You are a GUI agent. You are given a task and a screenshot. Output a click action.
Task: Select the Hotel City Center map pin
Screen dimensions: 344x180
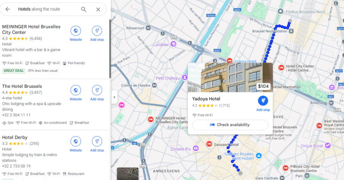(x=281, y=68)
